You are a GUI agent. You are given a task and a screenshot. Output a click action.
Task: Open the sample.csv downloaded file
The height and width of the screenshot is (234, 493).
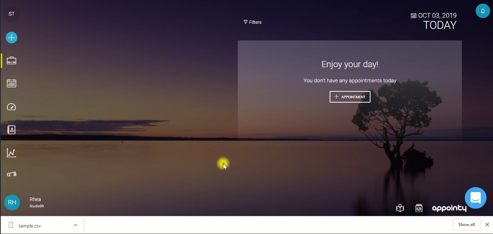tap(30, 226)
